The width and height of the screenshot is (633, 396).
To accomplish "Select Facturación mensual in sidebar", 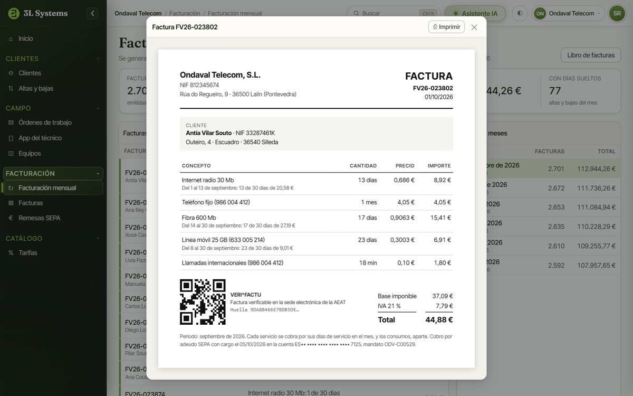I will (x=53, y=187).
